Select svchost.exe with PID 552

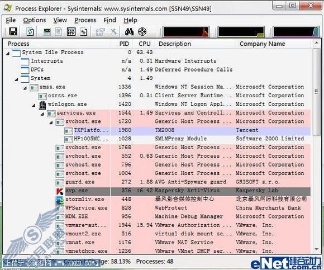click(x=157, y=156)
